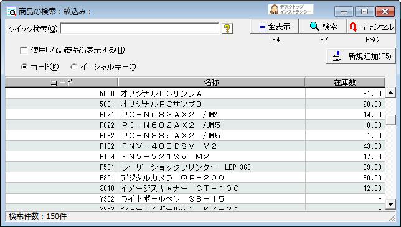401x227 pixels.
Task: Click the search window title bar icon
Action: [11, 12]
